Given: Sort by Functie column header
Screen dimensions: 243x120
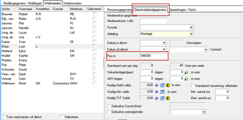Looking at the screenshot, I should [x=61, y=9].
